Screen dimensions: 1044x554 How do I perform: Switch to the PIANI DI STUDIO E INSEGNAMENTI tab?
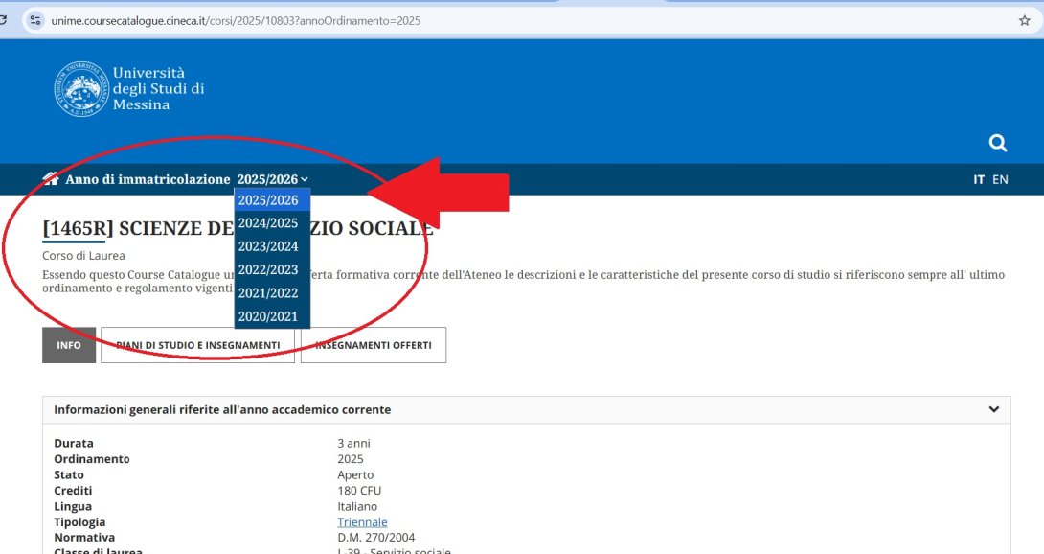pos(197,345)
